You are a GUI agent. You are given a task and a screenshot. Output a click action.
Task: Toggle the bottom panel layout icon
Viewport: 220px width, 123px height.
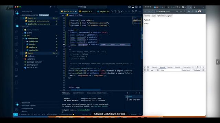coord(133,7)
